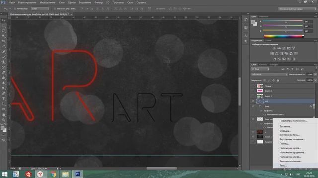Select the Magic Wand tool

click(x=3, y=36)
